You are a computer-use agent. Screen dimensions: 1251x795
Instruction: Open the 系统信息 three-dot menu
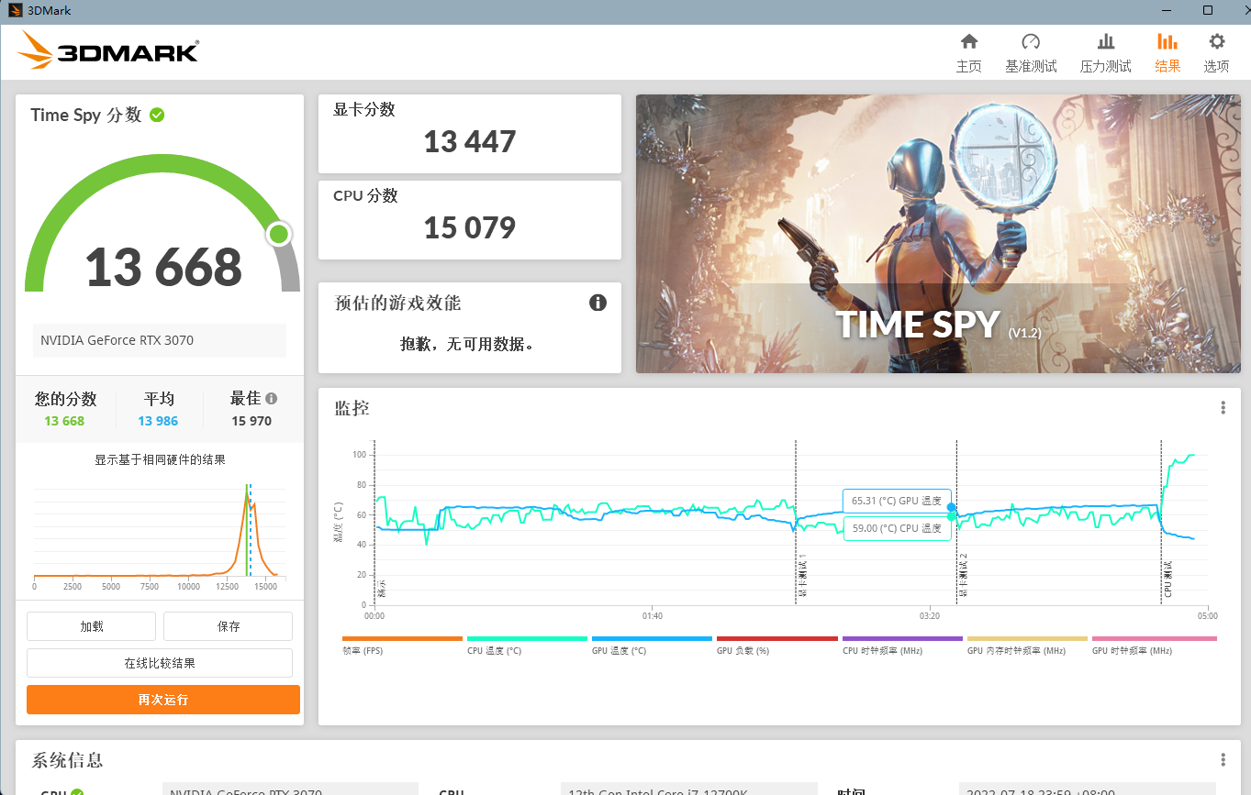(1222, 759)
